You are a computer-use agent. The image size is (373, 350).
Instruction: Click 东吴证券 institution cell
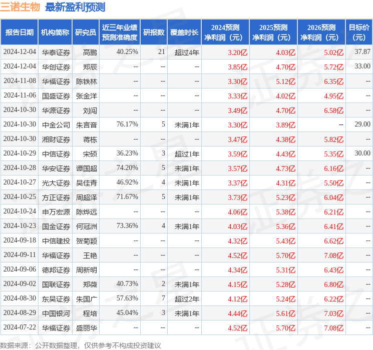click(x=56, y=299)
